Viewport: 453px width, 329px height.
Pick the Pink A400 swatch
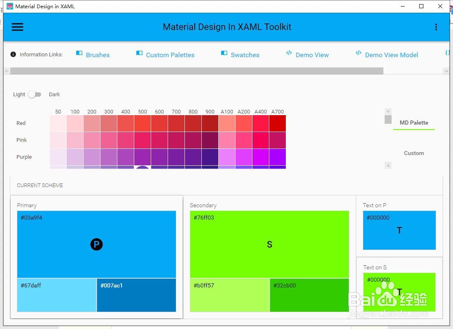261,140
